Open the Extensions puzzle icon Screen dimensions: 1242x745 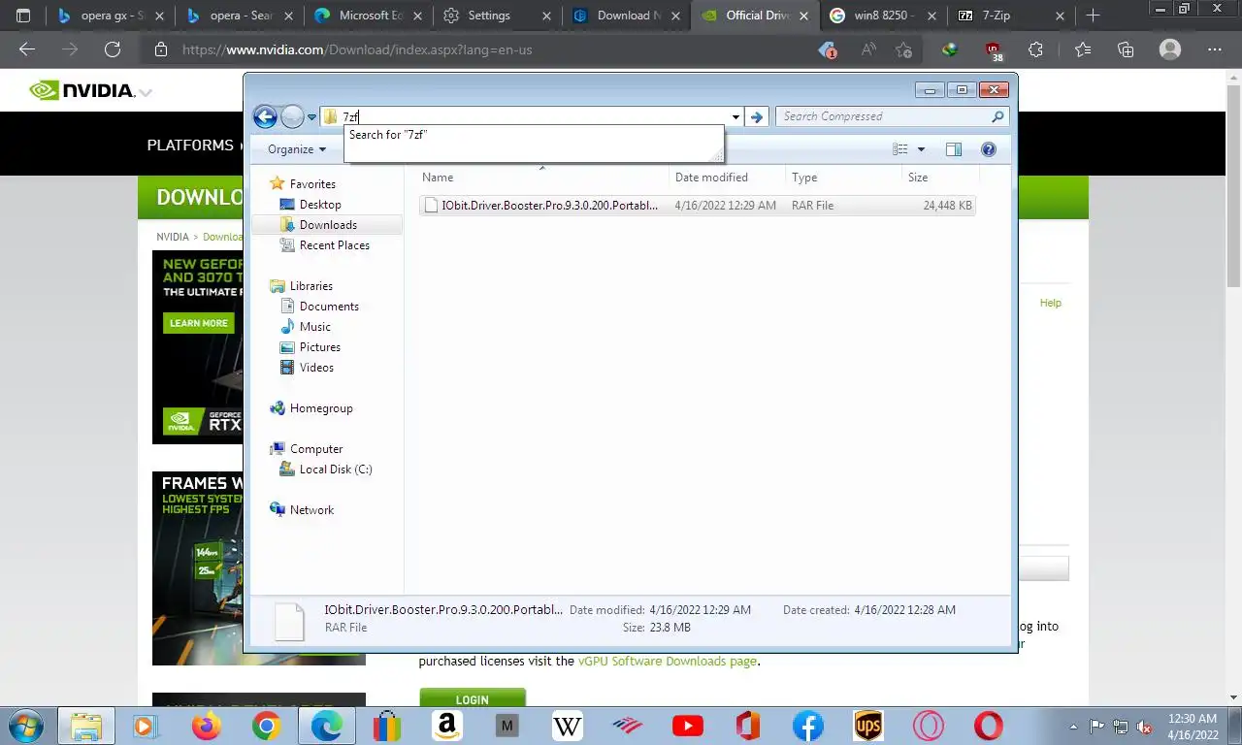(x=1035, y=49)
